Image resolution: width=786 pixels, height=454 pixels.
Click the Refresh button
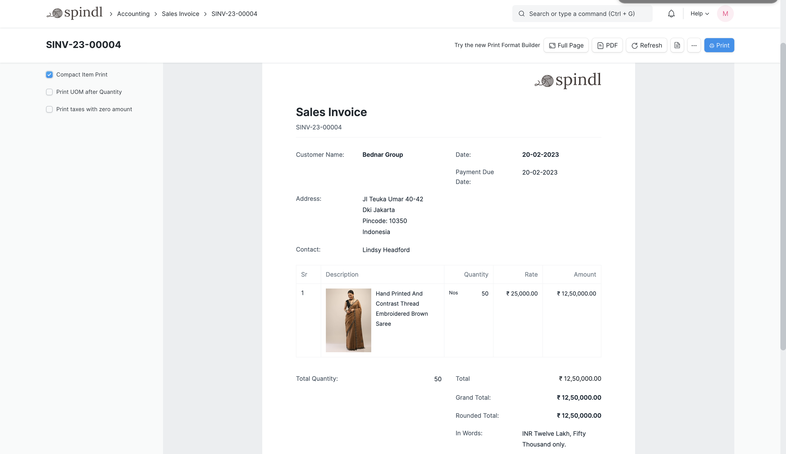(x=646, y=45)
